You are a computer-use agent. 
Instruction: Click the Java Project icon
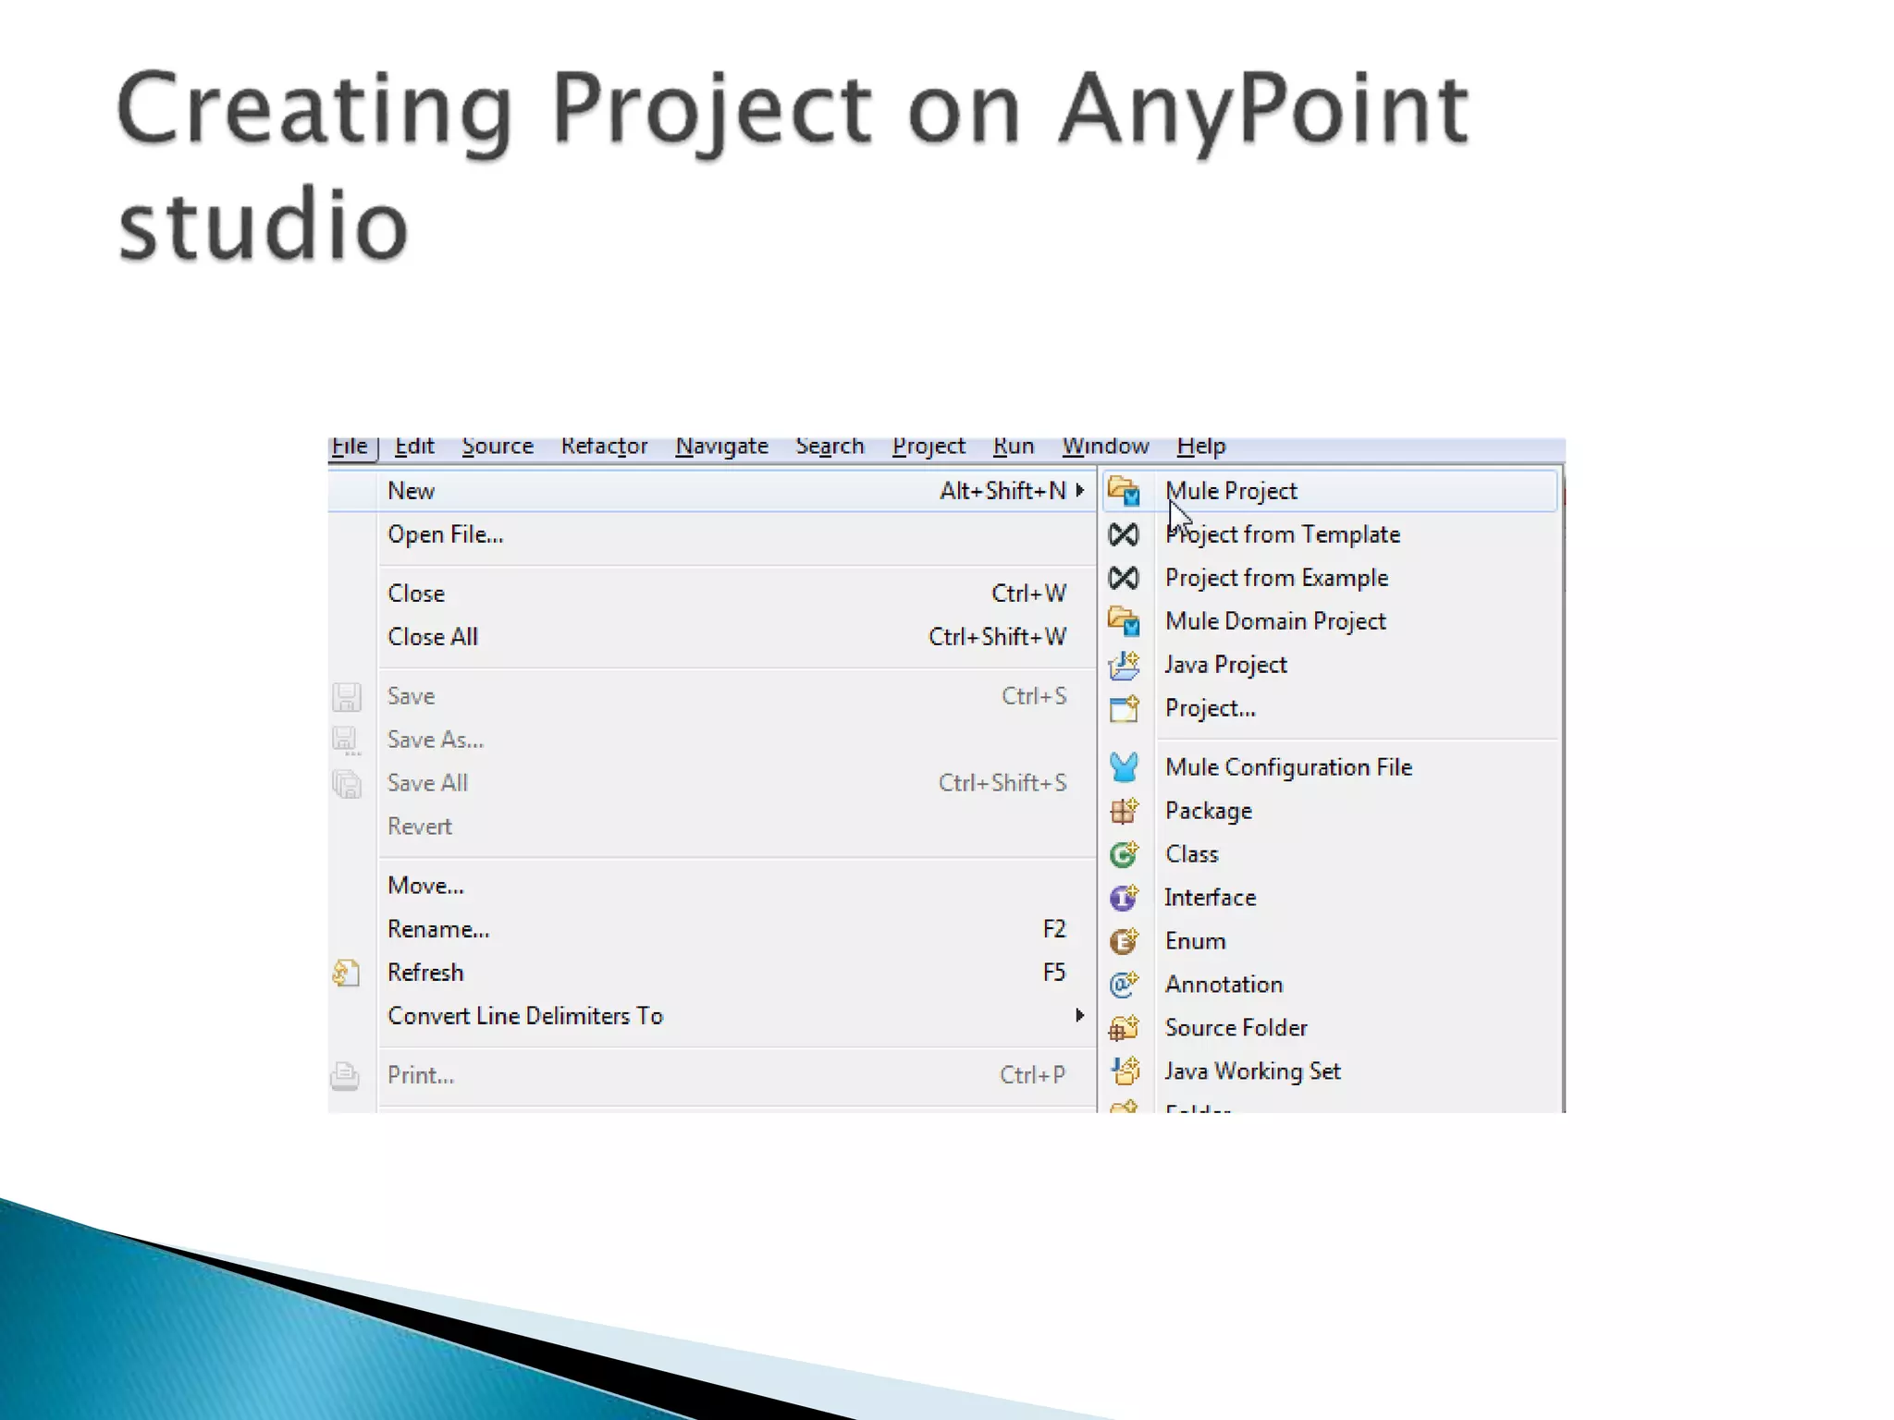click(x=1124, y=665)
